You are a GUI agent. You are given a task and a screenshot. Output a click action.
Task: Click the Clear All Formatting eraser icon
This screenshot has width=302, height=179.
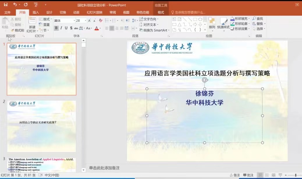point(101,20)
